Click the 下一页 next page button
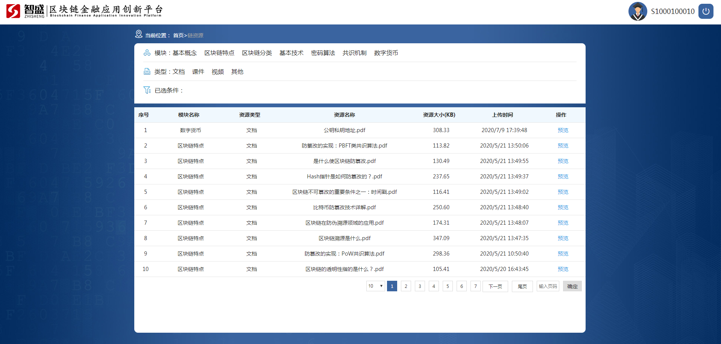Image resolution: width=721 pixels, height=344 pixels. [495, 286]
